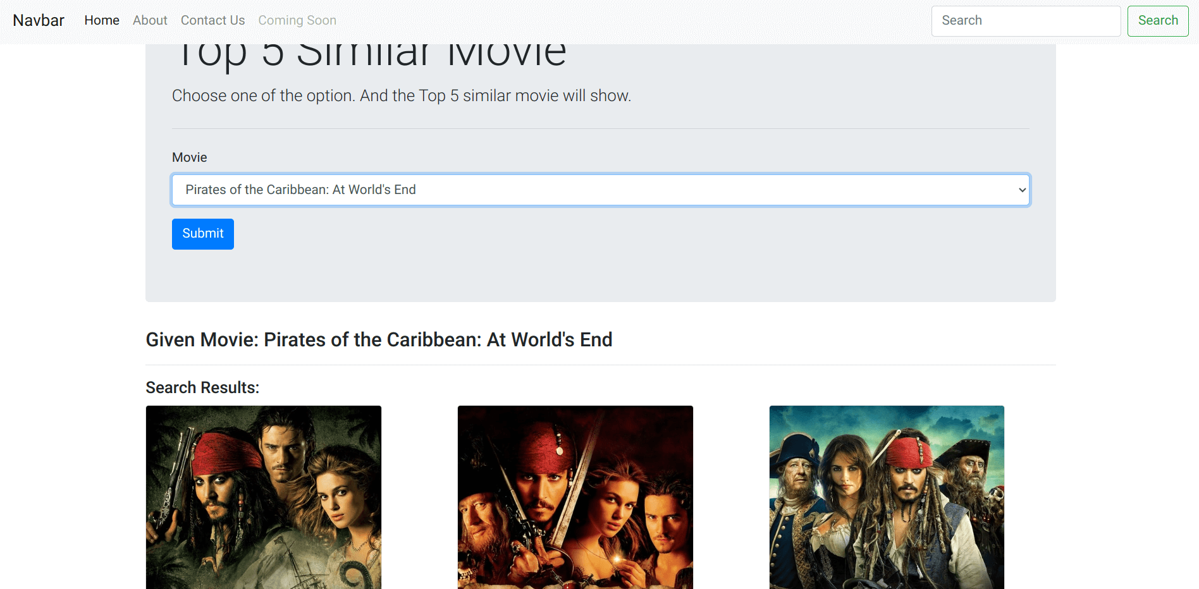Click the green Search button

[x=1158, y=21]
